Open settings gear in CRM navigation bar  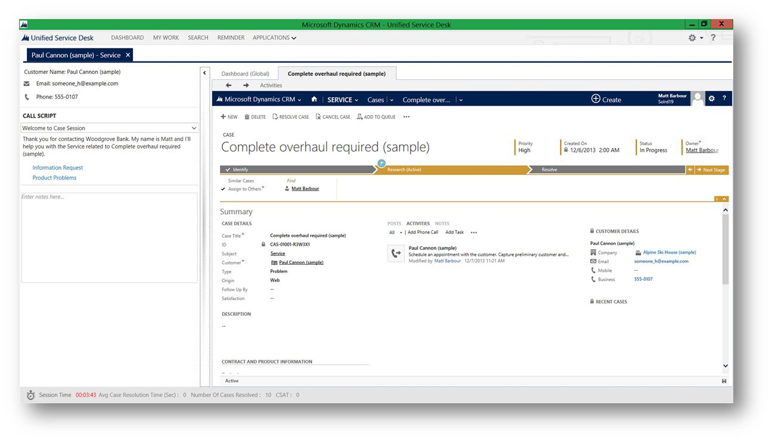coord(711,99)
